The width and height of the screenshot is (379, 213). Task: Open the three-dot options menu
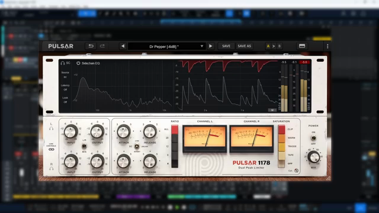[x=327, y=46]
